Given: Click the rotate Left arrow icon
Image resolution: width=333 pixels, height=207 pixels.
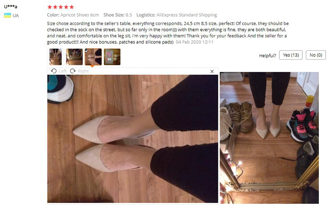Looking at the screenshot, I should point(54,71).
